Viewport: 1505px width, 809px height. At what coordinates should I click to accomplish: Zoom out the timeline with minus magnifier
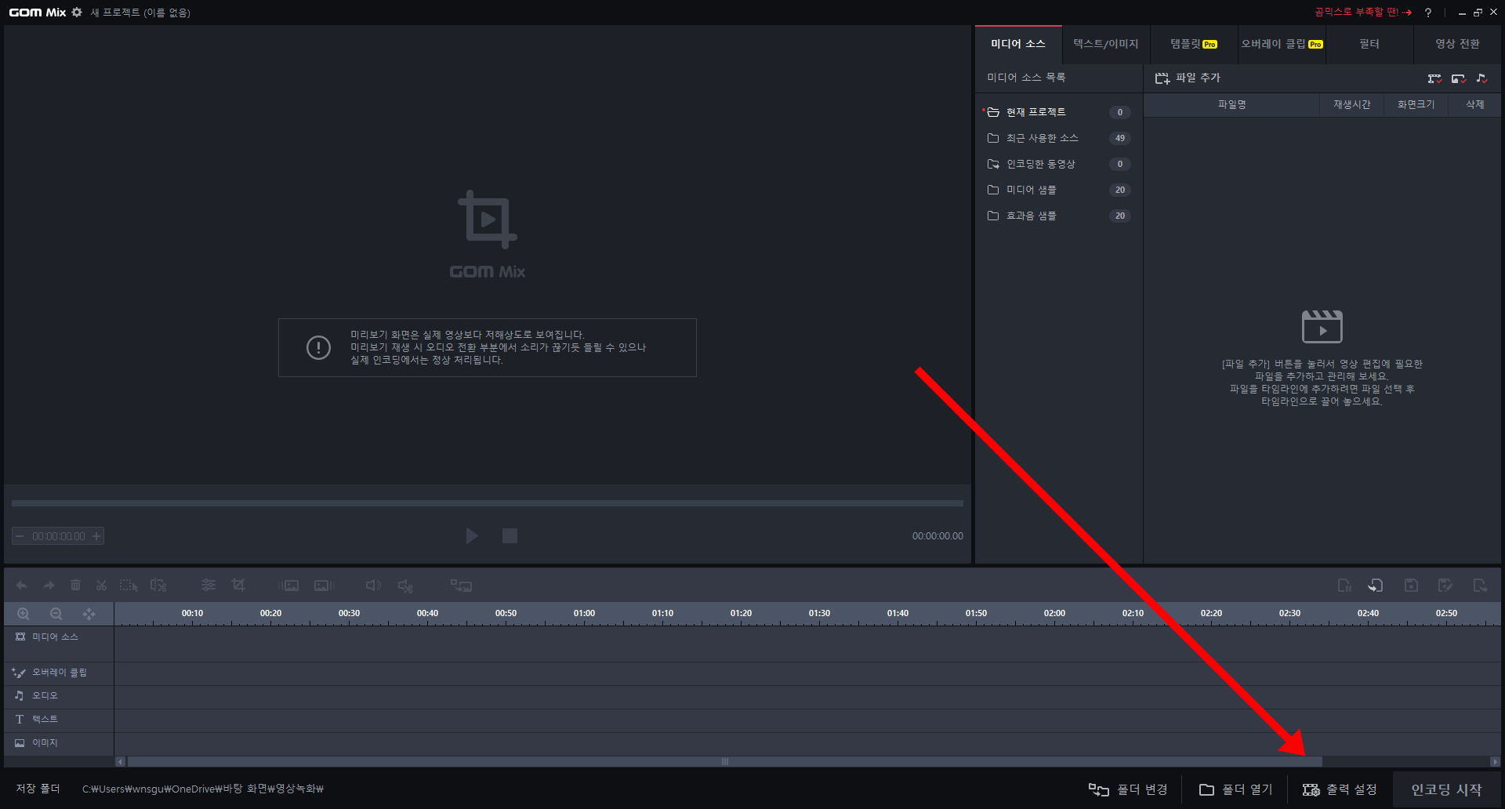[56, 614]
